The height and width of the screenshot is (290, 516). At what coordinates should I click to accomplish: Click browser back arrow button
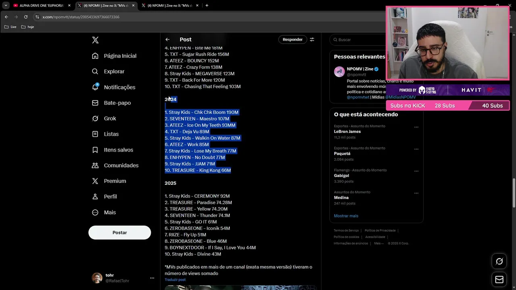[6, 17]
